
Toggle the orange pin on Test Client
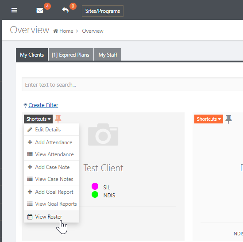(x=58, y=119)
